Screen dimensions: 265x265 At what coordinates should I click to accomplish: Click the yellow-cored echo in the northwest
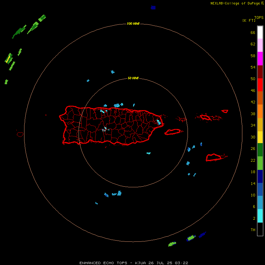pyautogui.click(x=9, y=59)
